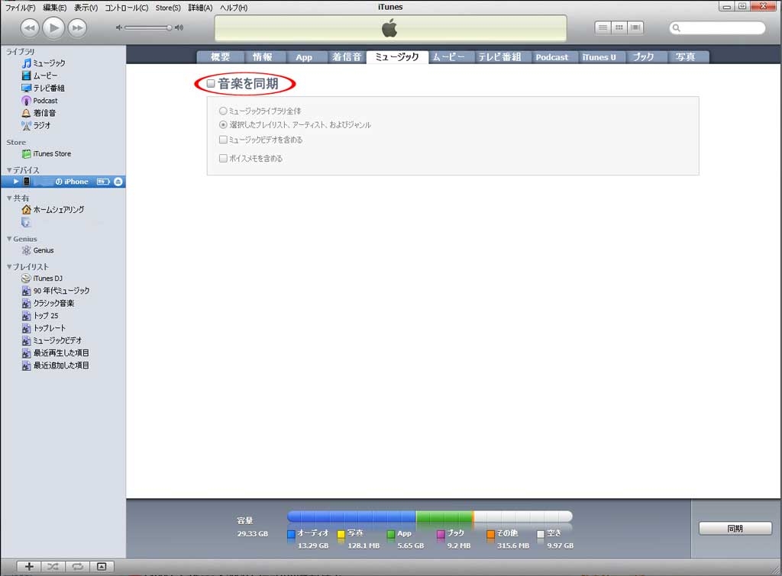This screenshot has width=782, height=576.
Task: Click the play button
Action: point(53,27)
